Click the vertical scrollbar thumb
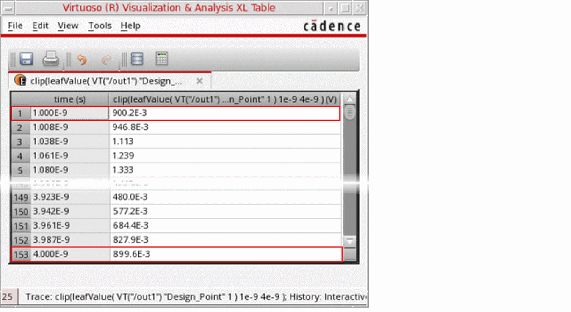 (x=349, y=113)
